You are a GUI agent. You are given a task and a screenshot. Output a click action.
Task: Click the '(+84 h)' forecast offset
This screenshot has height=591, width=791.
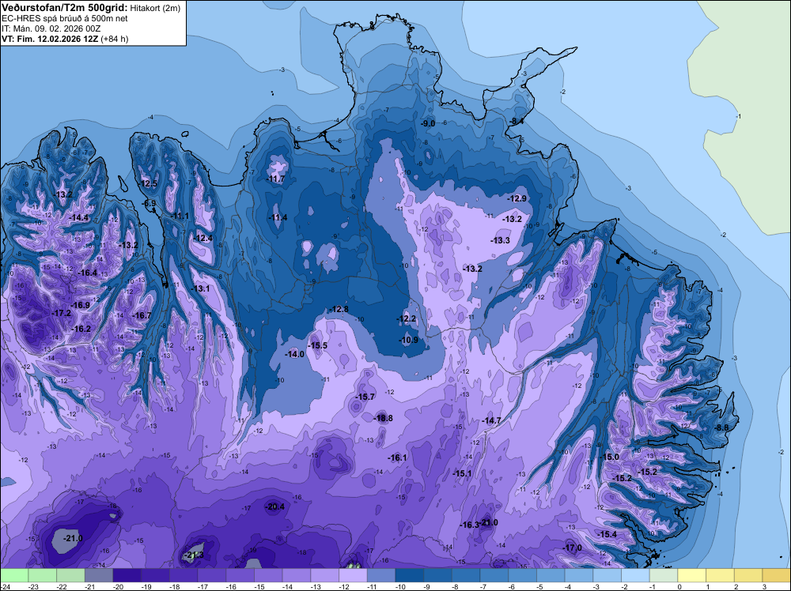(115, 39)
